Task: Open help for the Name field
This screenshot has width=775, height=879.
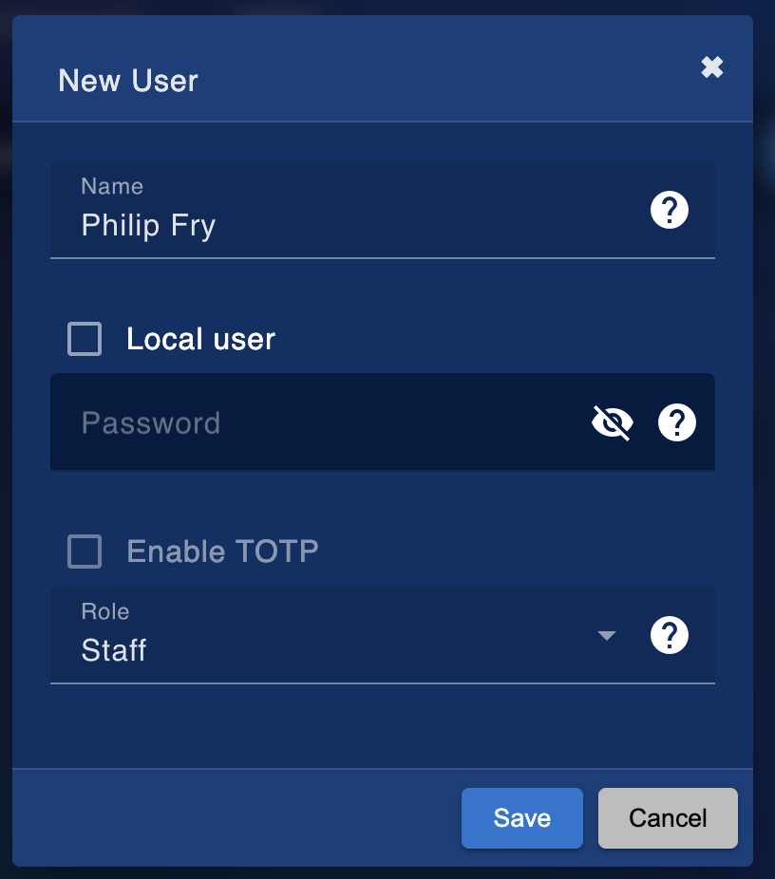Action: pyautogui.click(x=670, y=210)
